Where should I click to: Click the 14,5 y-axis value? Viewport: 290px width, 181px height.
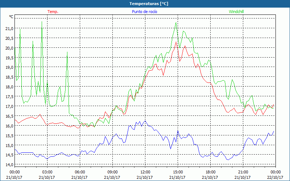tap(10, 155)
